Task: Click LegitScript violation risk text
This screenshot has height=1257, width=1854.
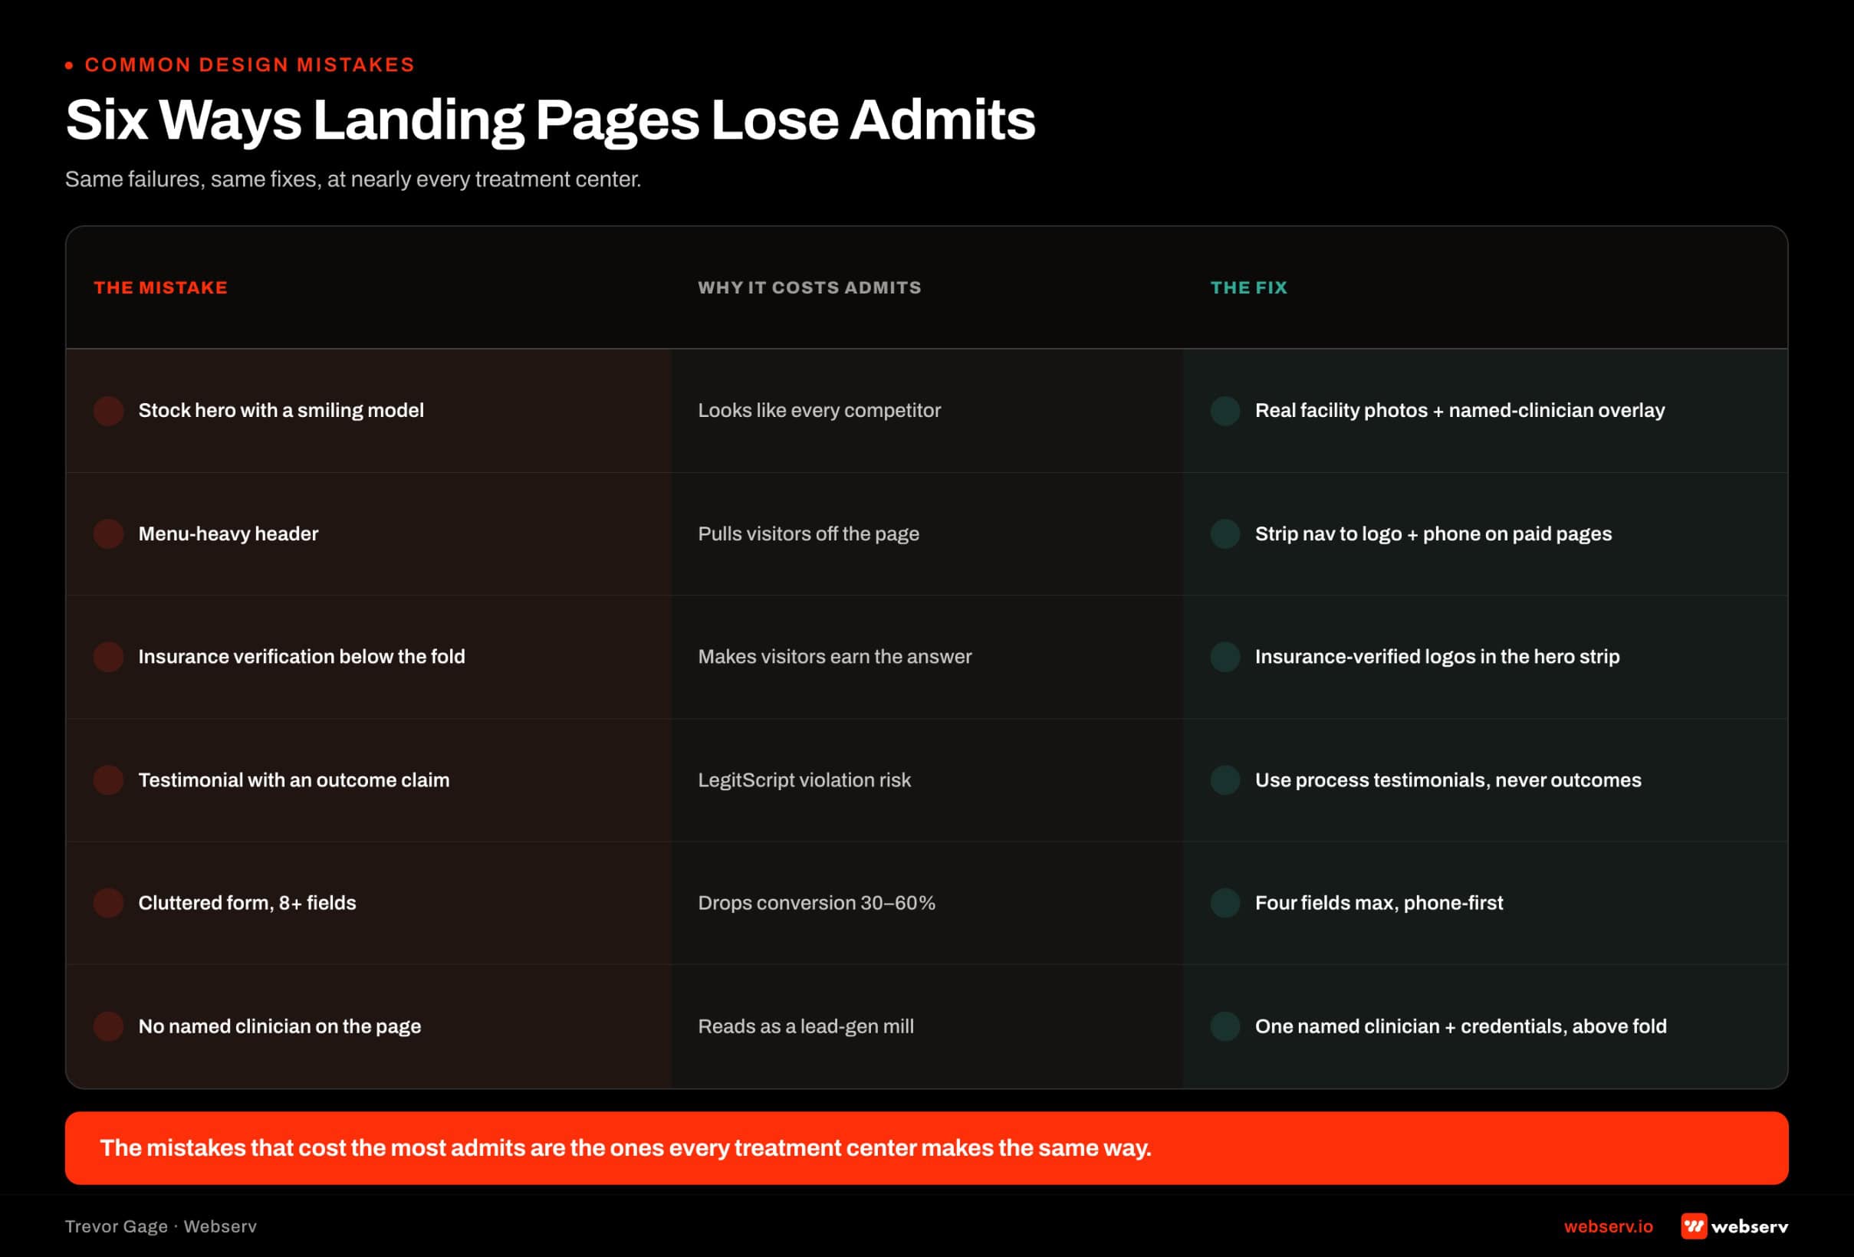Action: coord(804,780)
